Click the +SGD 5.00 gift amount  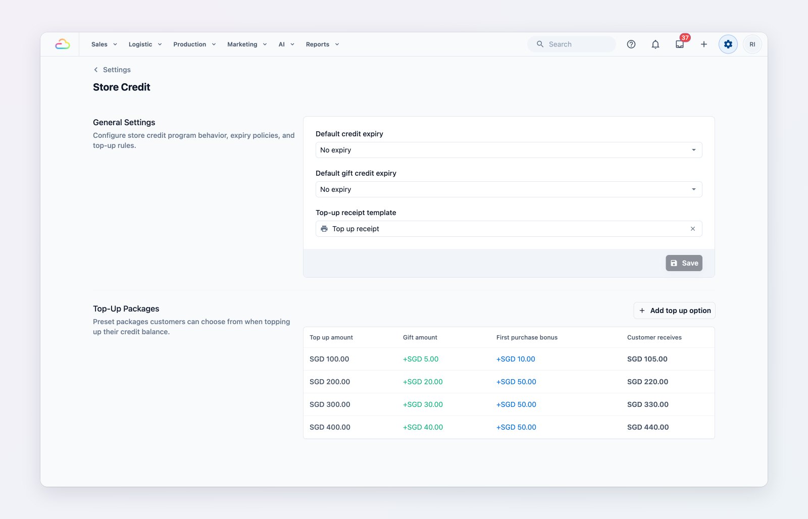click(x=421, y=359)
